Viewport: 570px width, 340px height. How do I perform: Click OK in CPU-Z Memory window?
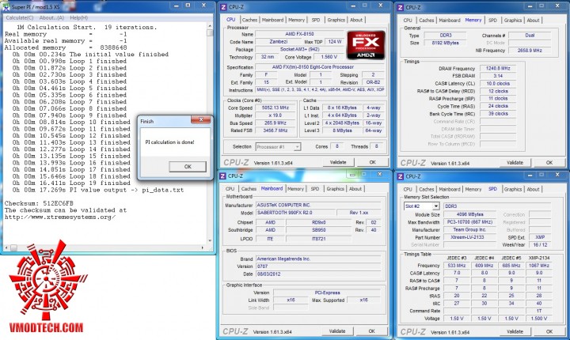tap(549, 163)
